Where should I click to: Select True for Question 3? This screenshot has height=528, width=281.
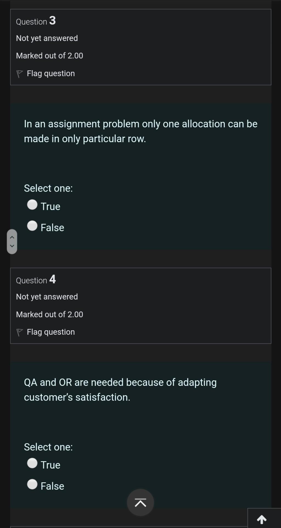point(32,204)
